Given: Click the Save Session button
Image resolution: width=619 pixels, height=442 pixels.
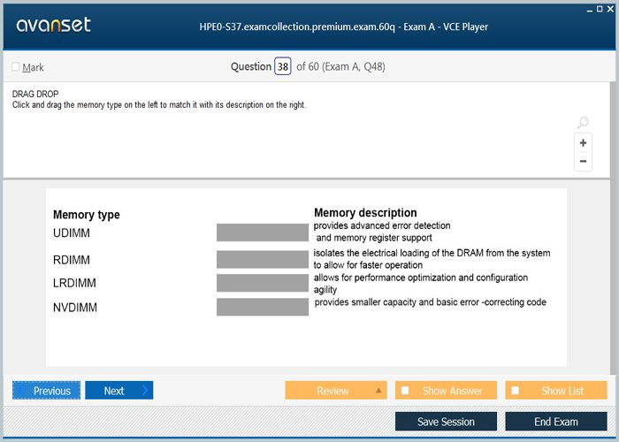Looking at the screenshot, I should [x=446, y=422].
